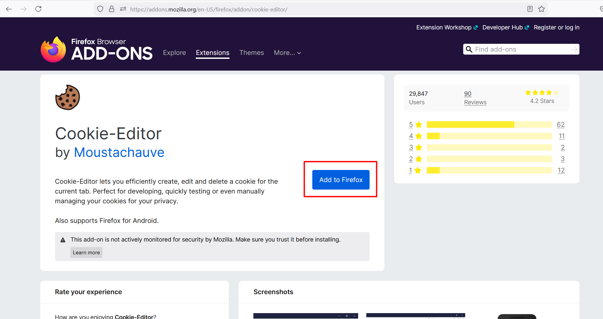Click the padlock site security icon
603x319 pixels.
pyautogui.click(x=112, y=9)
